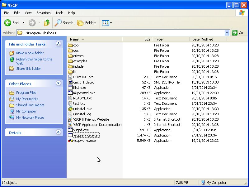Open the Favorites menu
249x187 pixels.
click(43, 13)
